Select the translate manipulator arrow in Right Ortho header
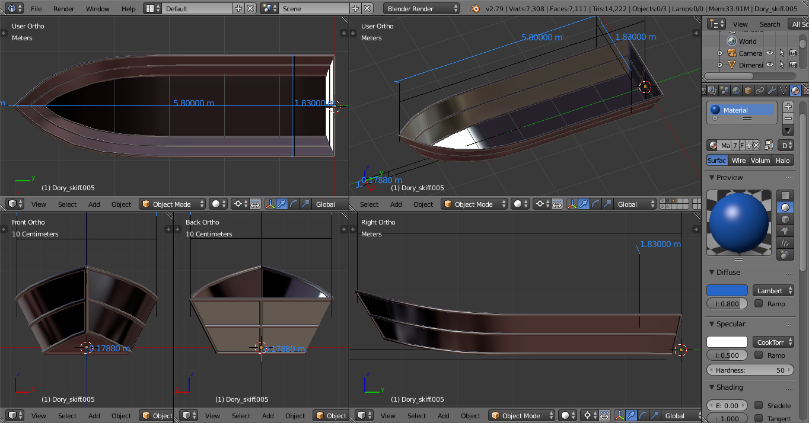The width and height of the screenshot is (809, 423). [x=632, y=416]
